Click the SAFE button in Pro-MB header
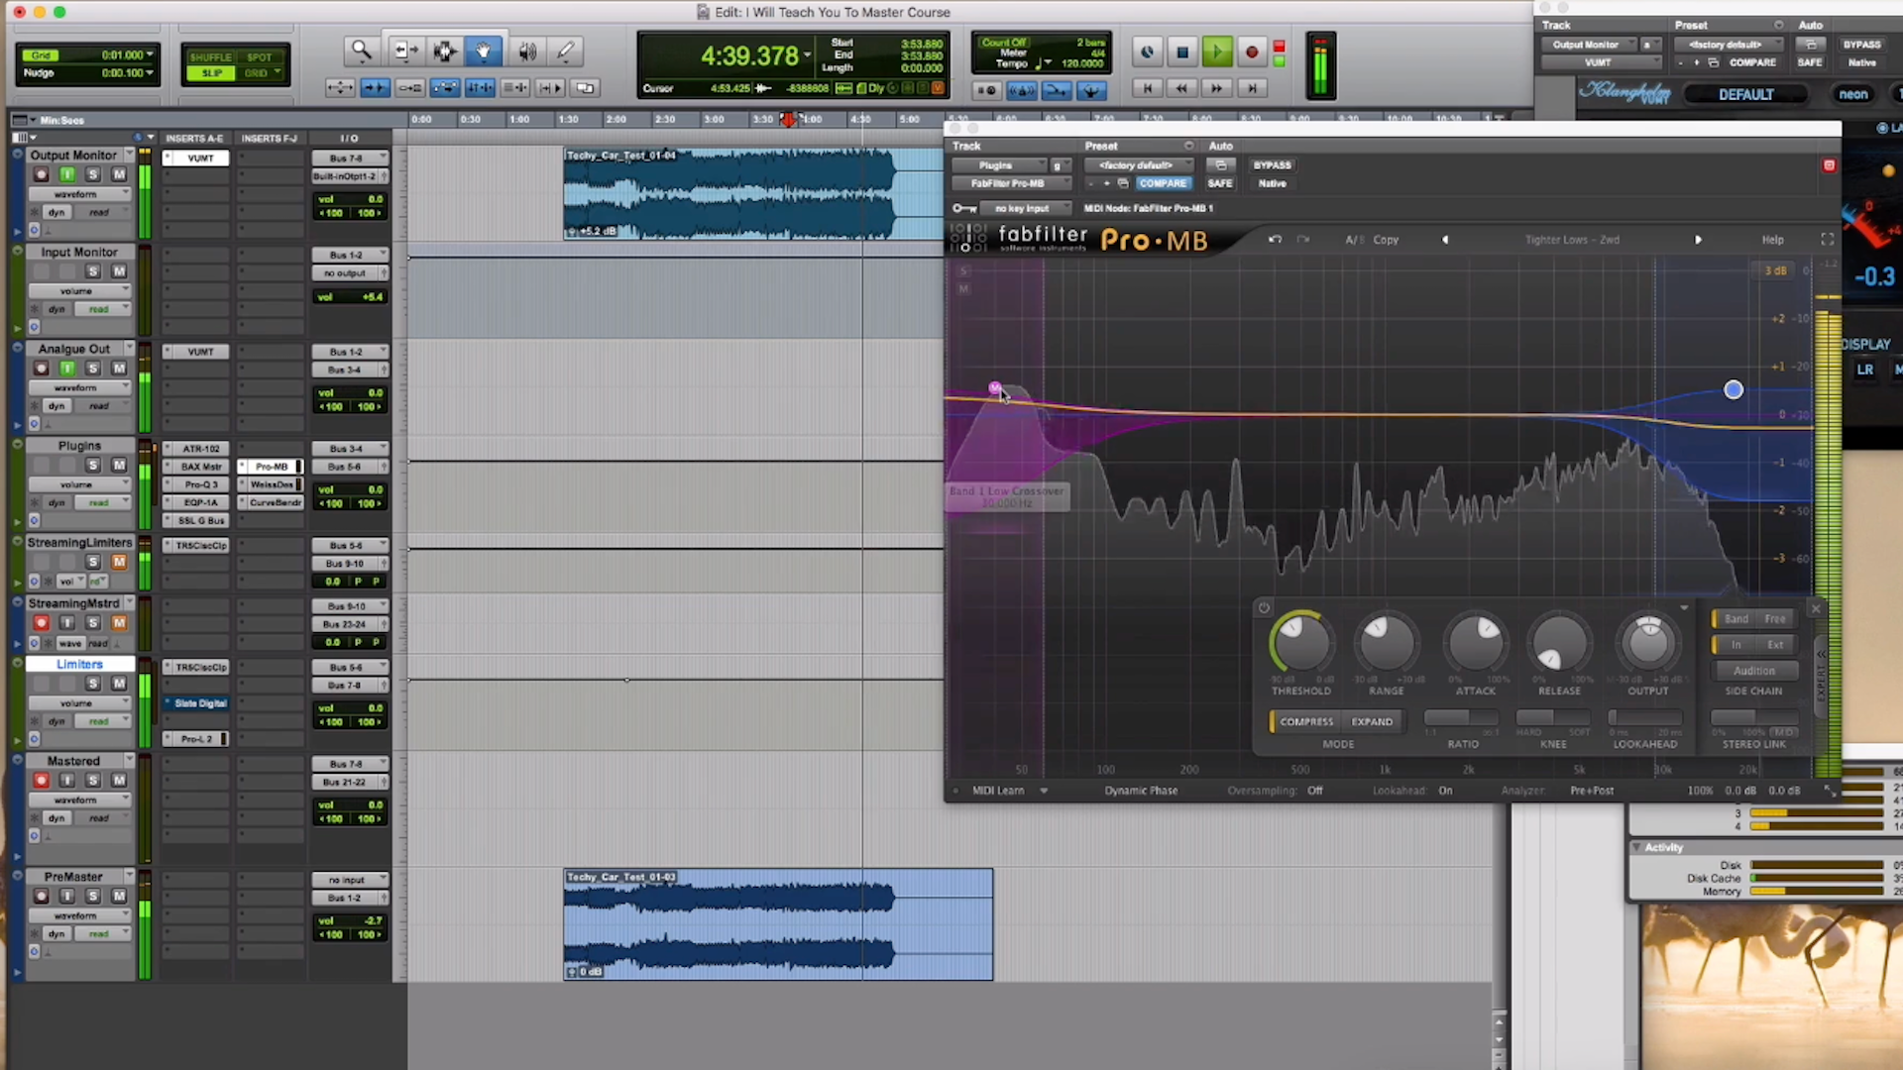1903x1070 pixels. coord(1220,183)
